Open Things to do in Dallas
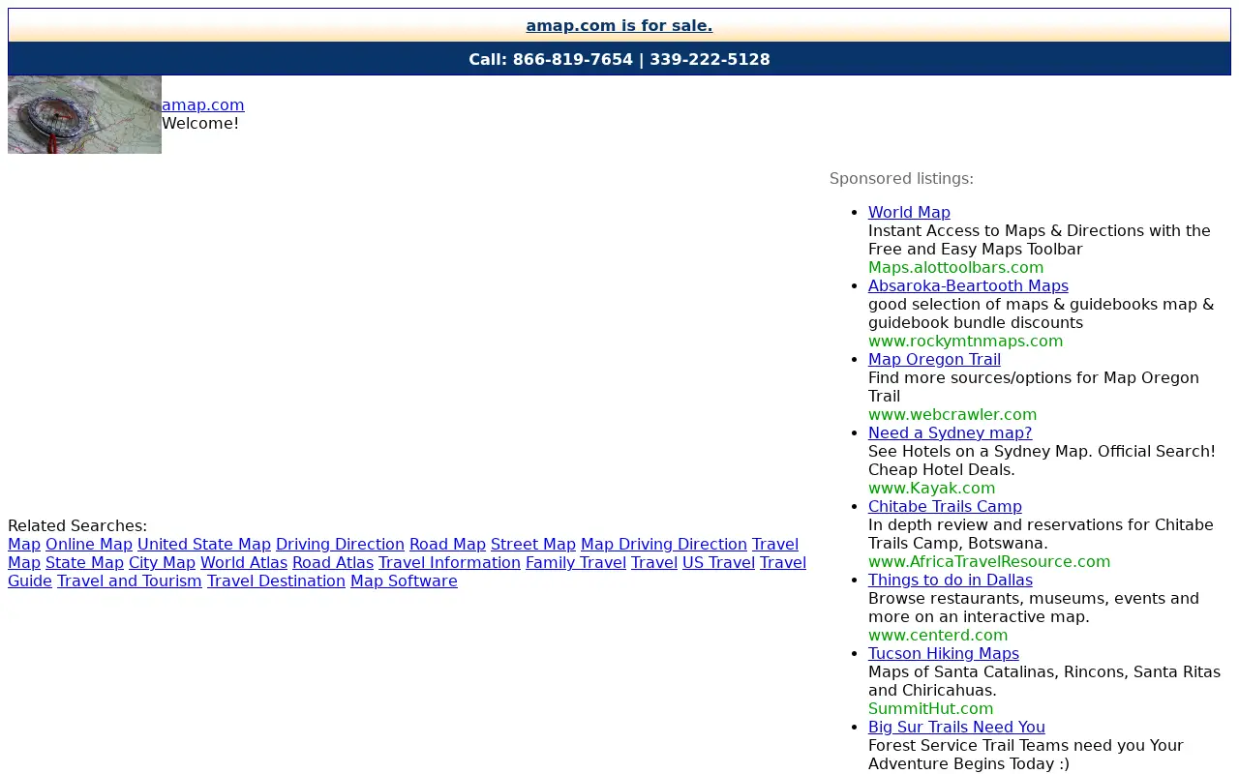Image resolution: width=1239 pixels, height=774 pixels. pos(951,580)
